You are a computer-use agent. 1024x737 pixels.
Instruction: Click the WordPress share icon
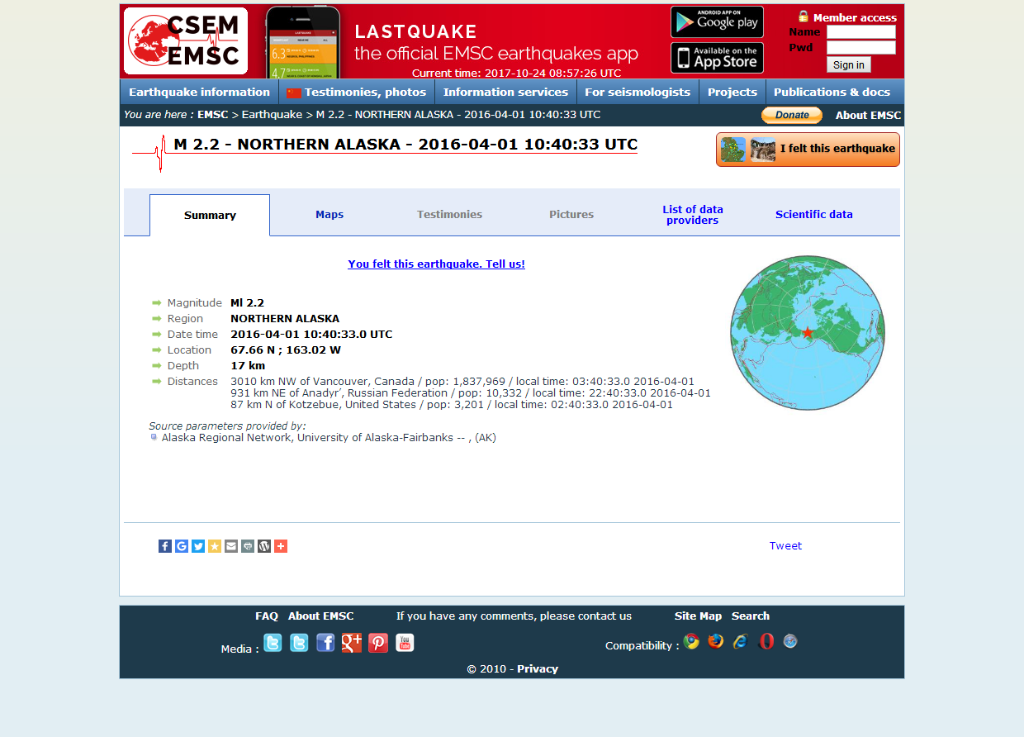pyautogui.click(x=264, y=546)
